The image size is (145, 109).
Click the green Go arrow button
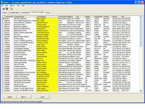(42, 97)
